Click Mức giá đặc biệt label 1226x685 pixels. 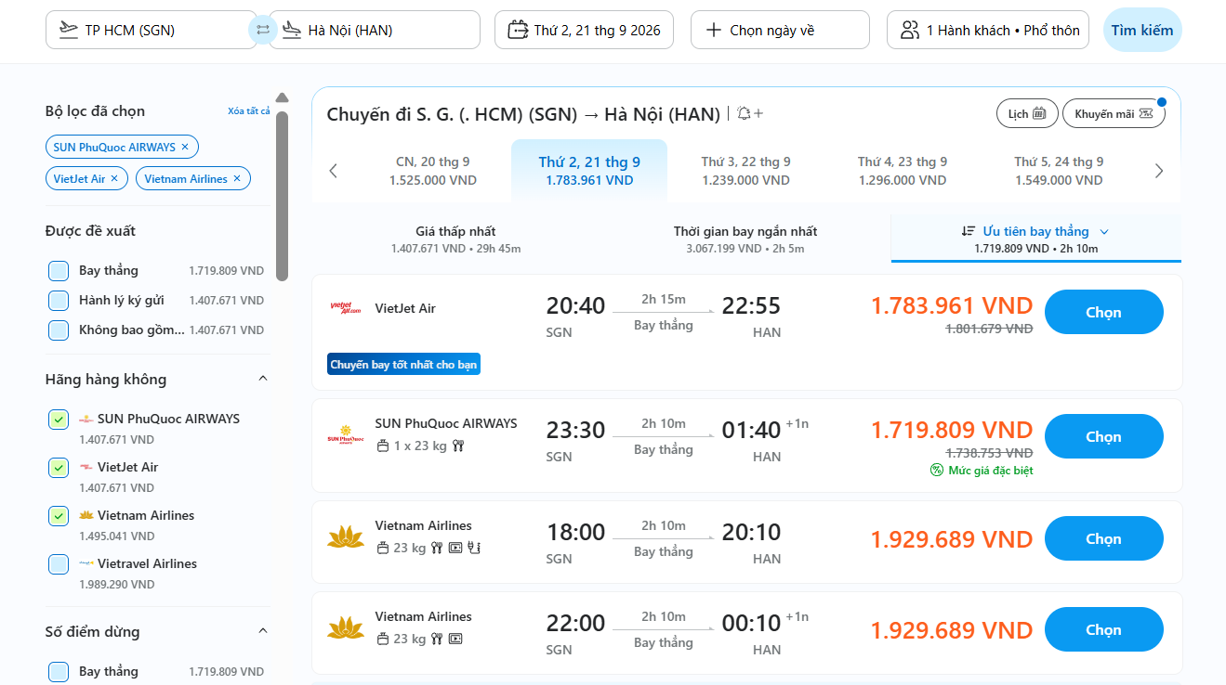990,471
